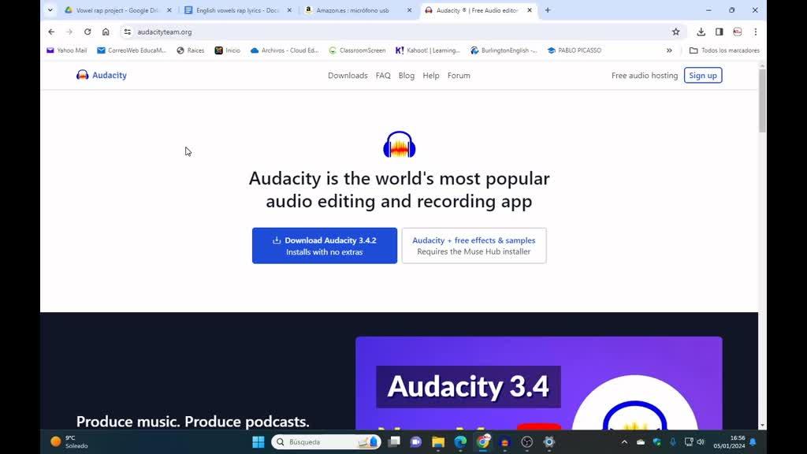
Task: Switch to Amazon.es micrófono usb tab
Action: pos(352,9)
